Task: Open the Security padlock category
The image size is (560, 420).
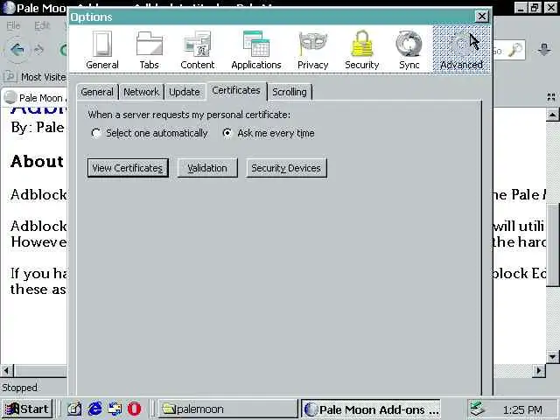Action: pyautogui.click(x=361, y=50)
